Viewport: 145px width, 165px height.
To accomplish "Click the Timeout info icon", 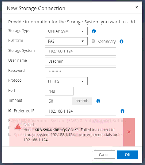I will [98, 101].
